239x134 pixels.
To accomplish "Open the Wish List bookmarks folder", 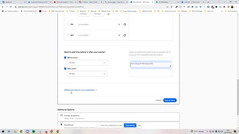I will point(209,11).
